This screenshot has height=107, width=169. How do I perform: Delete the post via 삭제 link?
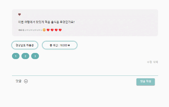point(156,62)
